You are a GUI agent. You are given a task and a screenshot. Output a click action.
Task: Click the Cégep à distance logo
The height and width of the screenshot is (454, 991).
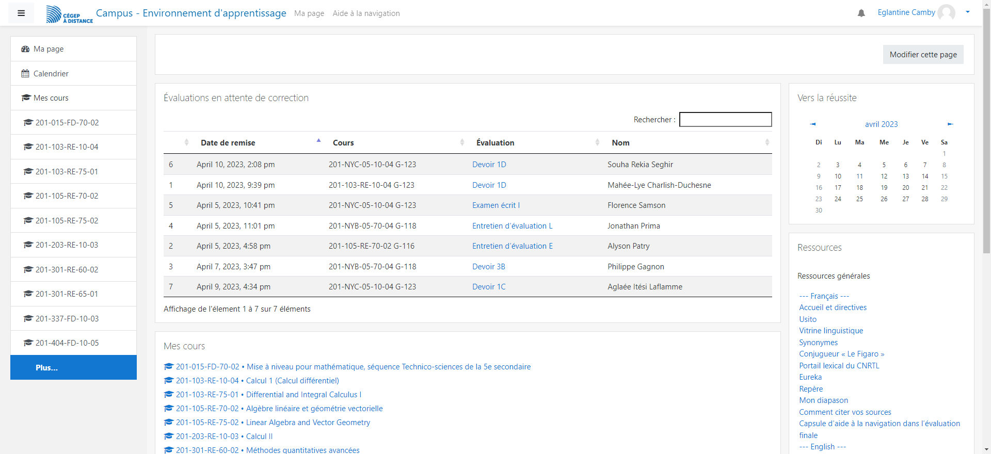(x=69, y=14)
